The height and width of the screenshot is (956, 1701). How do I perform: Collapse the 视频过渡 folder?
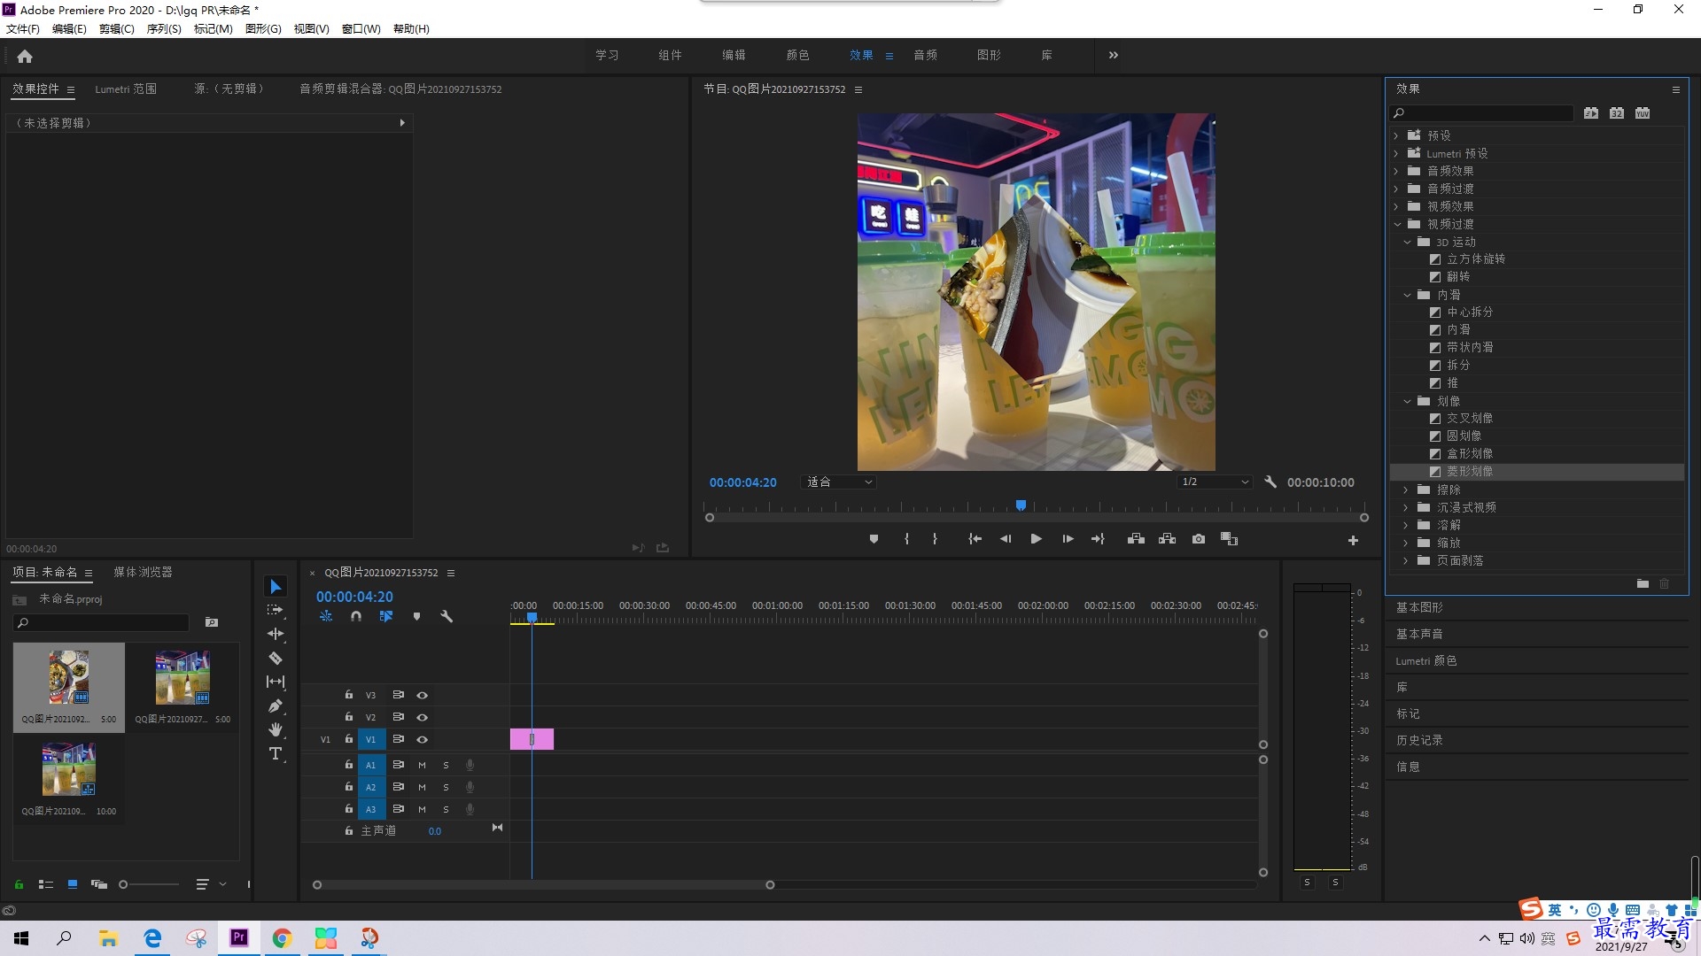pyautogui.click(x=1397, y=224)
